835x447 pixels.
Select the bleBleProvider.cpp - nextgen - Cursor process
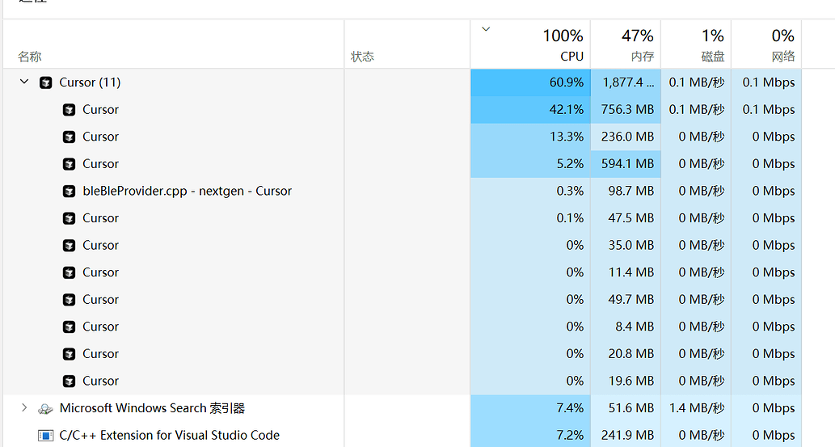[187, 191]
